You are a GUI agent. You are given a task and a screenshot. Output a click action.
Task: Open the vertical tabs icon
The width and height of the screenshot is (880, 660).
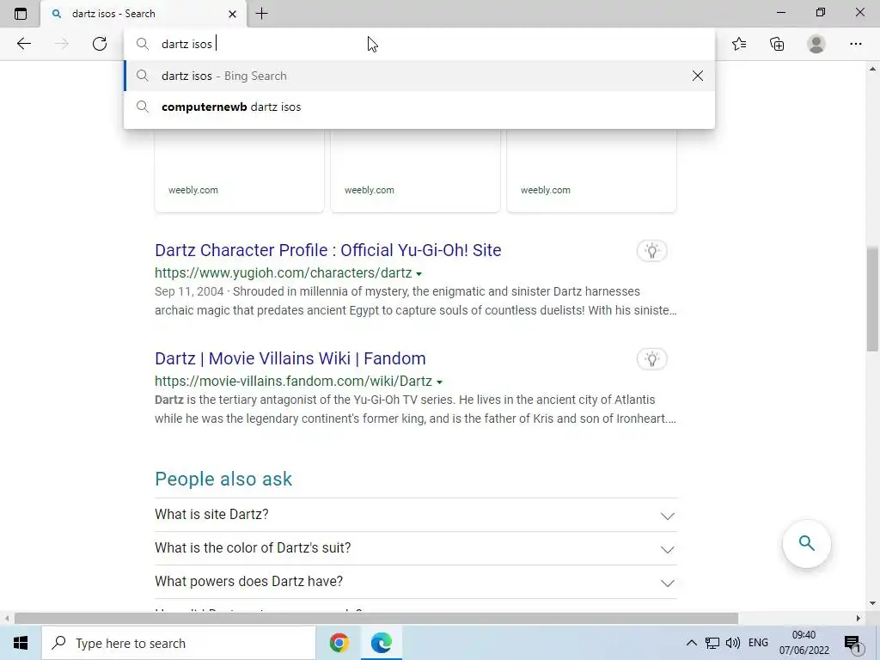21,14
